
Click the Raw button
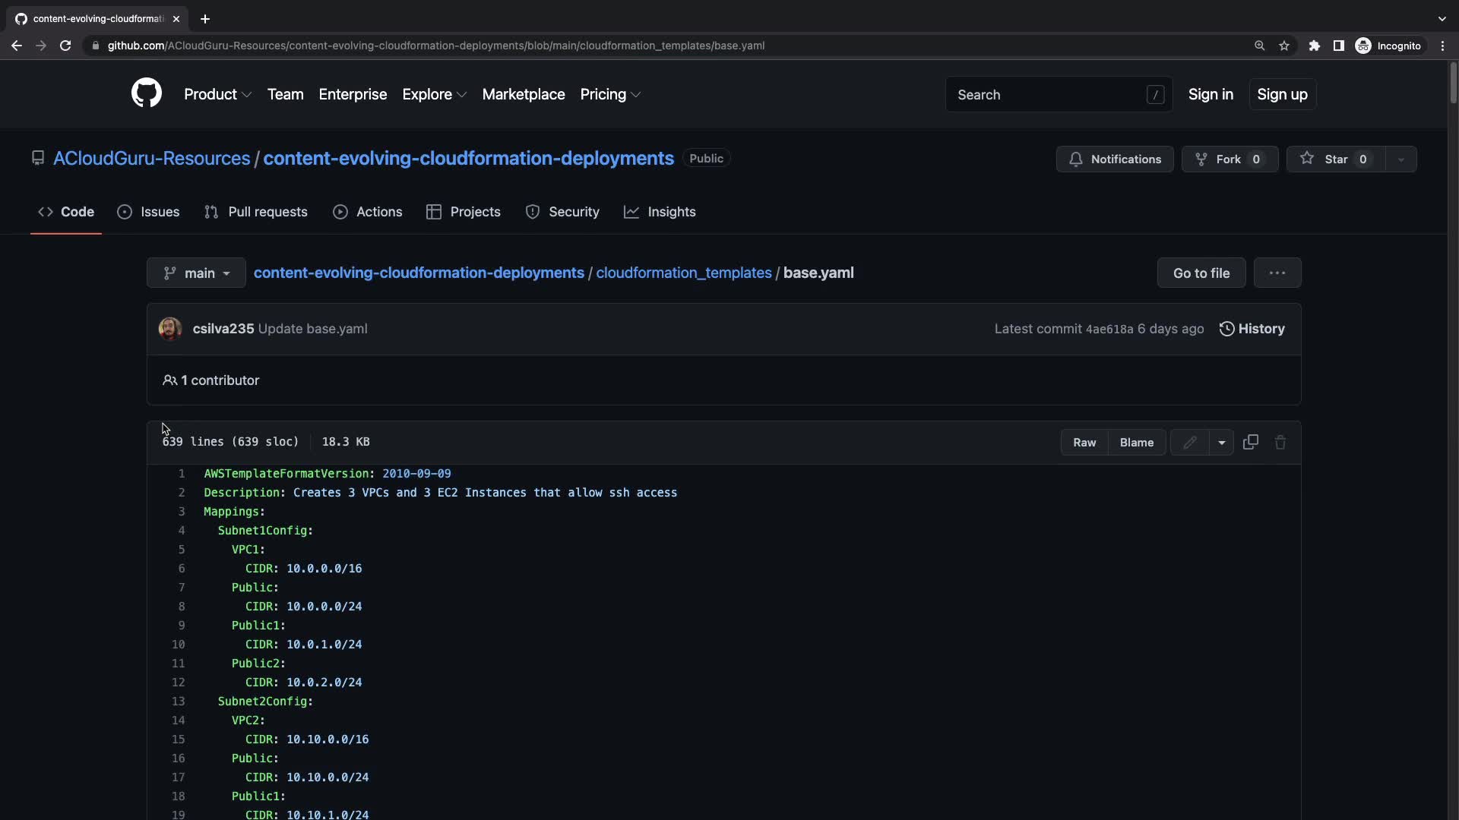[x=1084, y=442]
